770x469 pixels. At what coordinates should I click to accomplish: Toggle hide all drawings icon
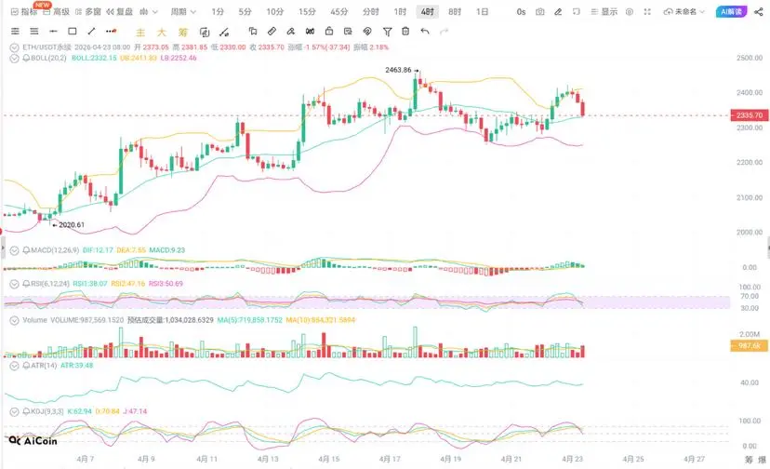pyautogui.click(x=367, y=32)
